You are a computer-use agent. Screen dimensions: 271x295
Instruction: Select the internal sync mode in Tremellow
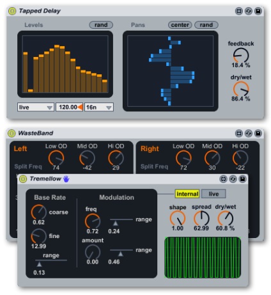187,194
